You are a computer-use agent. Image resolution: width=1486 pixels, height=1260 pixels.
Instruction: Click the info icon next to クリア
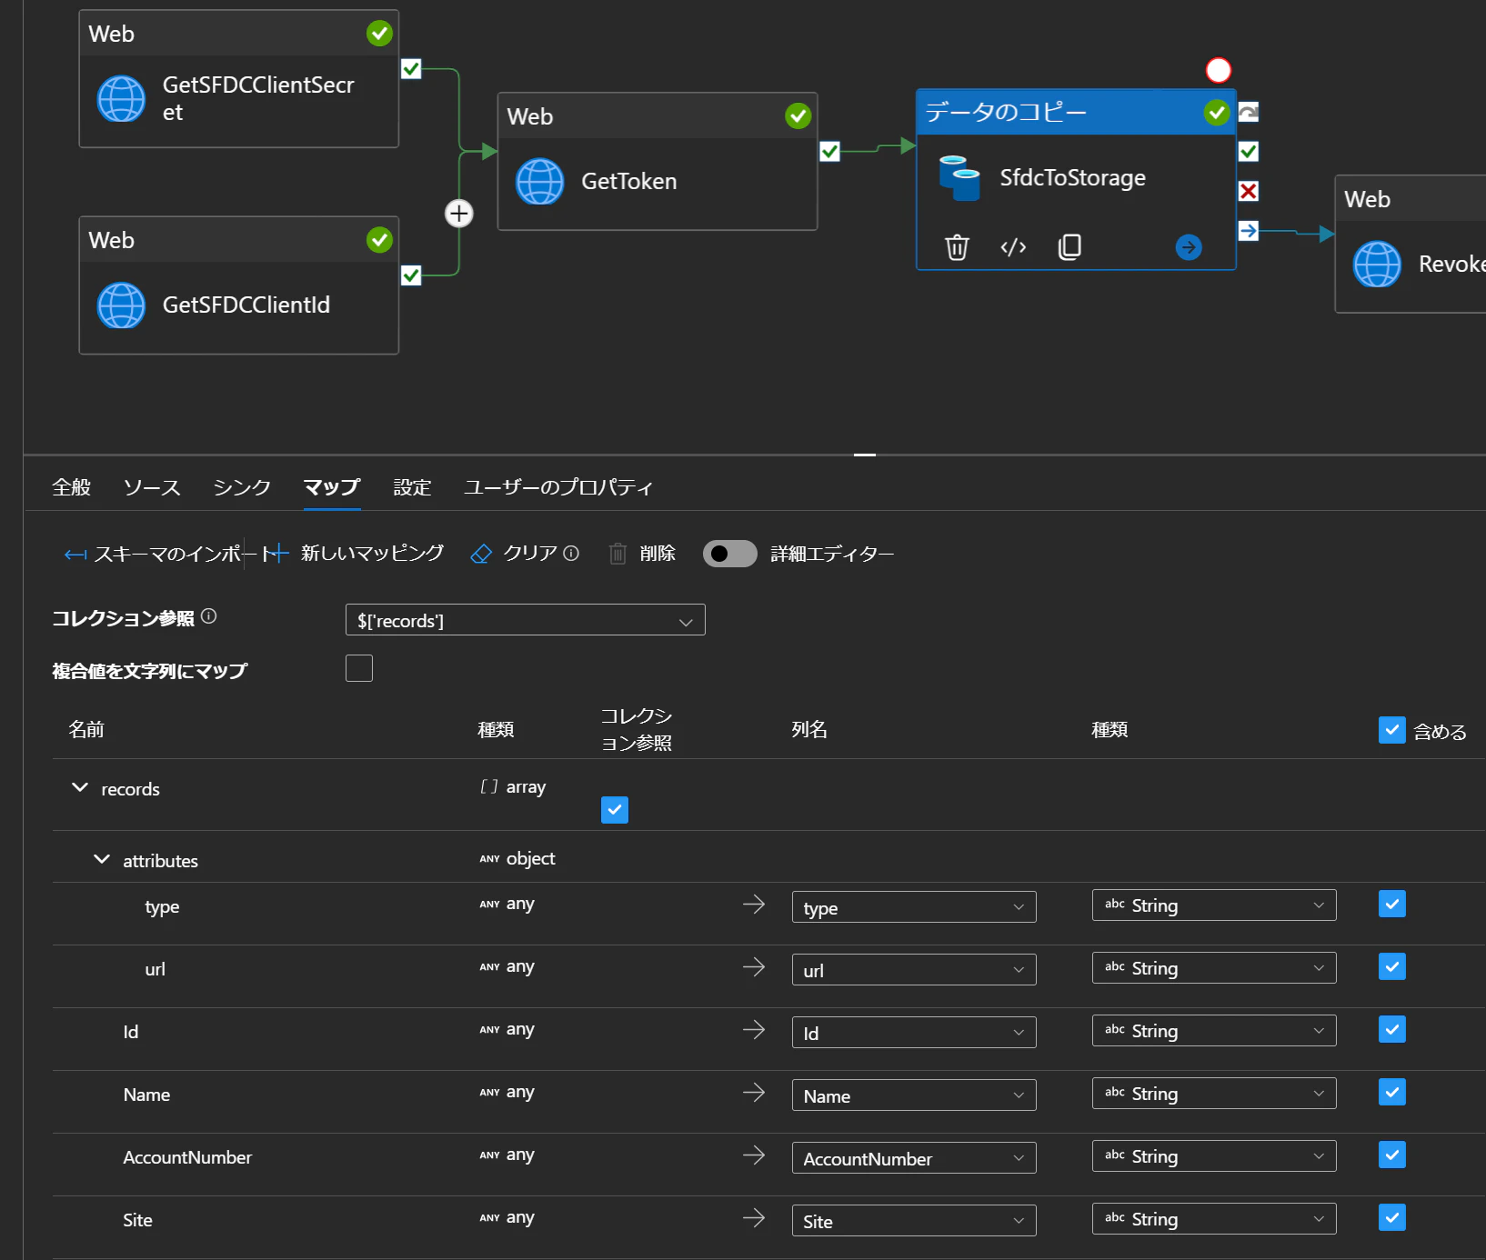(571, 553)
